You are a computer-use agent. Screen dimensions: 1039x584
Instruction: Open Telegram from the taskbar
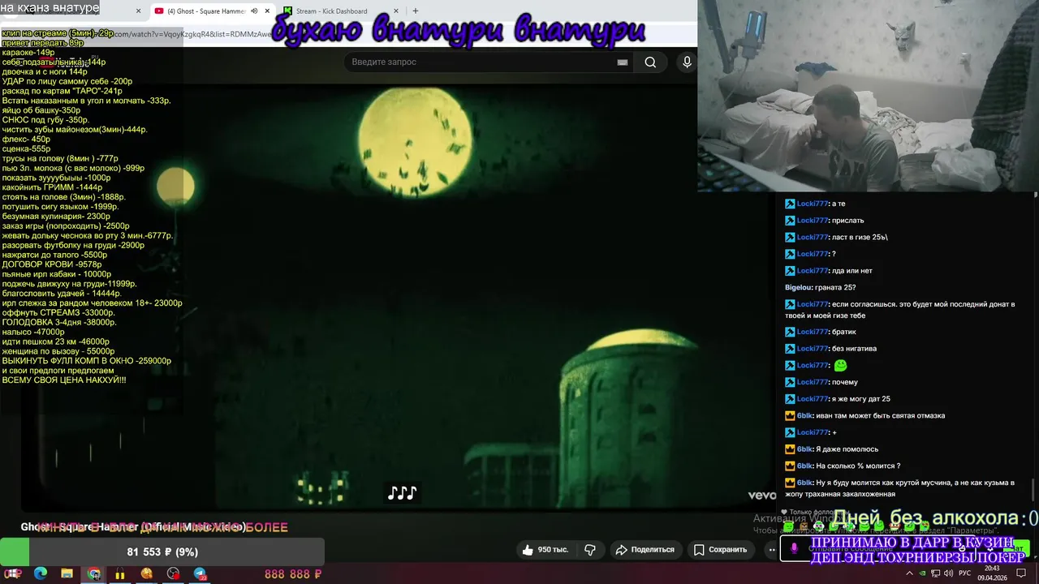[x=200, y=573]
